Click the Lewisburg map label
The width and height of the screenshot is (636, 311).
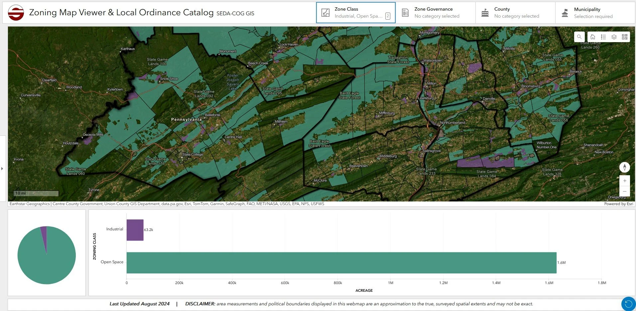click(x=426, y=98)
